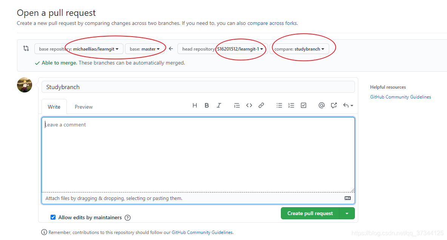Switch to the Write tab
This screenshot has height=240, width=447.
pyautogui.click(x=54, y=107)
